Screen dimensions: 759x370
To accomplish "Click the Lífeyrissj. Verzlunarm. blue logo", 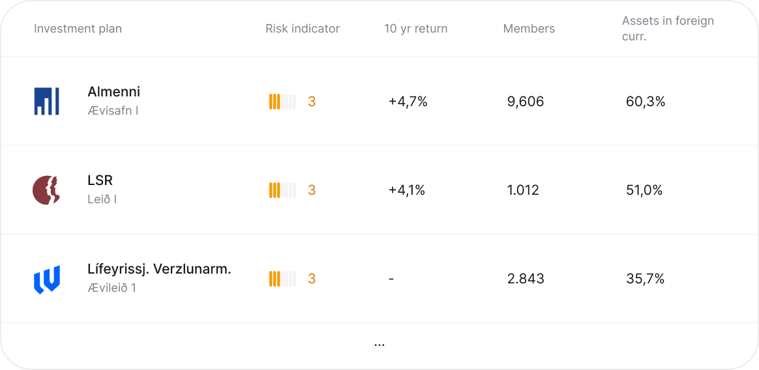I will (x=46, y=279).
